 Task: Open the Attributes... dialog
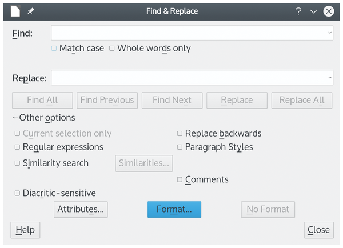(81, 210)
